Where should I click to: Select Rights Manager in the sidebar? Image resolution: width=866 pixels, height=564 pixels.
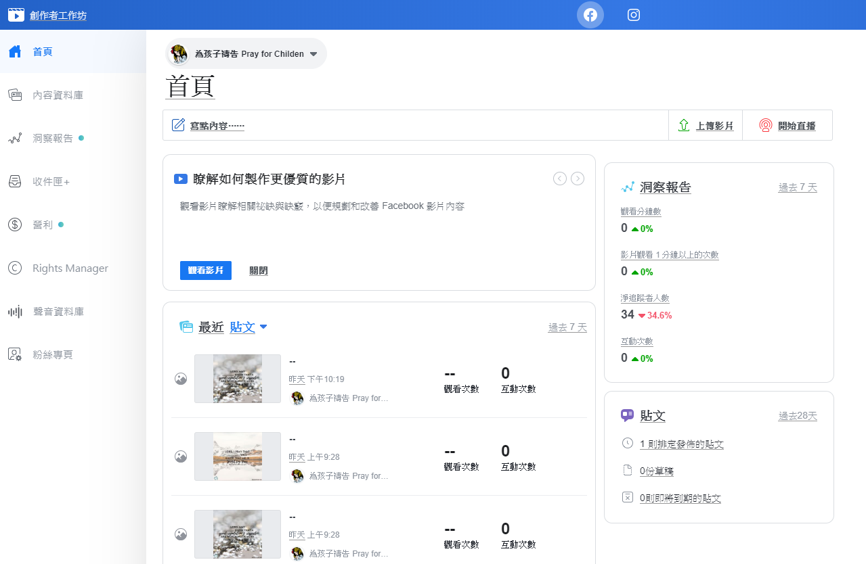(x=70, y=268)
